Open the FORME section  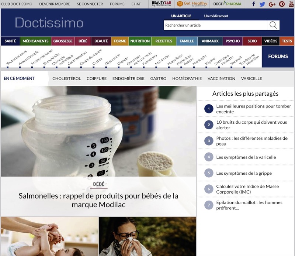(120, 41)
